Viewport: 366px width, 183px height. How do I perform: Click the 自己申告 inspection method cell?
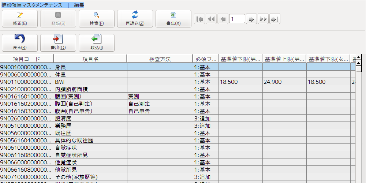160,111
